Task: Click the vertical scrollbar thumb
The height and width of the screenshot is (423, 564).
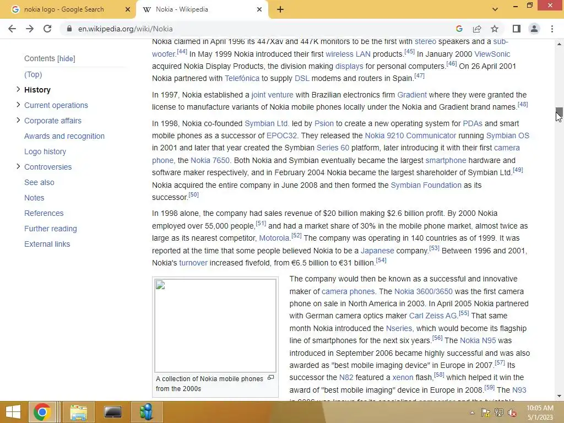Action: (559, 111)
